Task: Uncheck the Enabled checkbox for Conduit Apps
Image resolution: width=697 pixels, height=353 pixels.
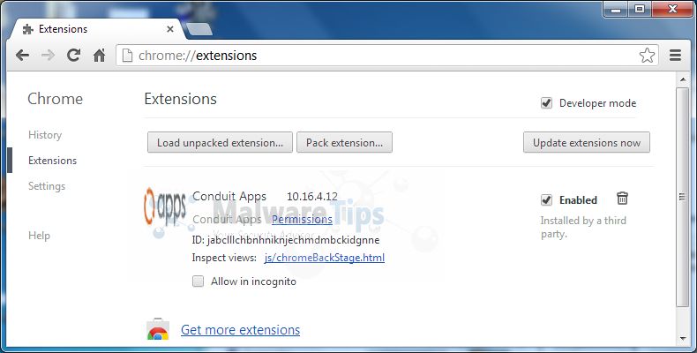Action: point(546,200)
